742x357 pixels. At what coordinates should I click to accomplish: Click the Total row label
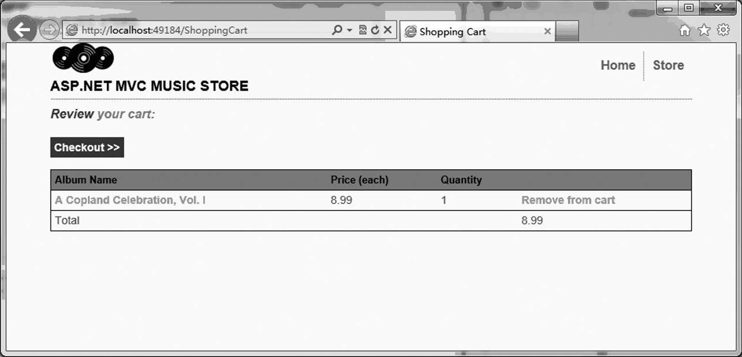pos(67,220)
